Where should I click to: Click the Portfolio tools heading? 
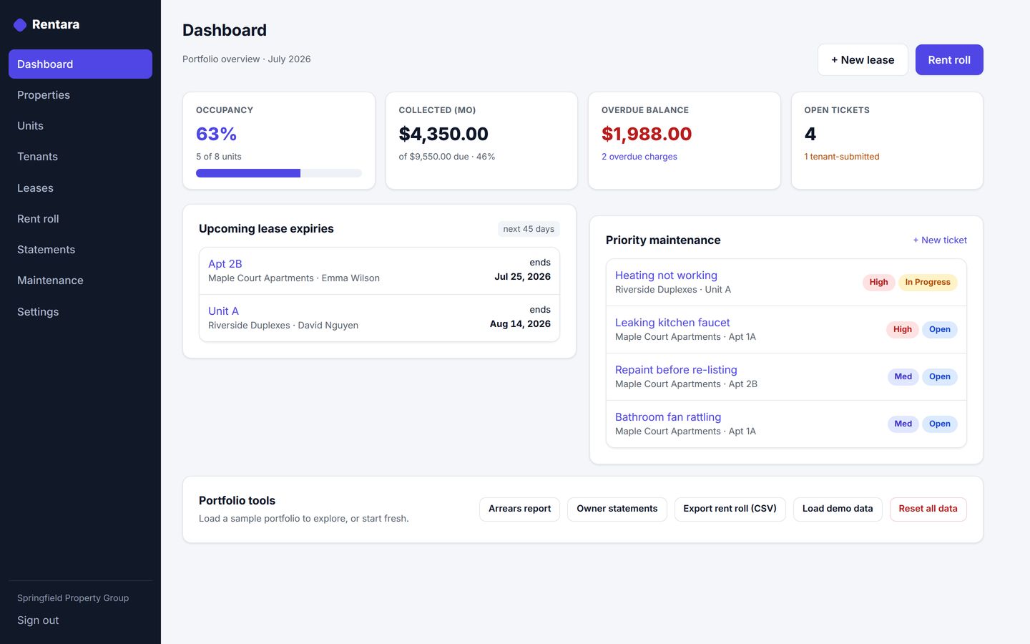point(237,501)
